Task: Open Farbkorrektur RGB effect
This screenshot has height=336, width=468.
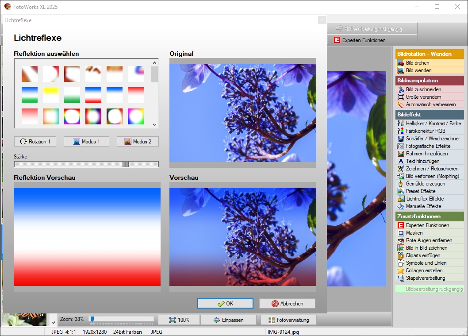Action: click(425, 131)
